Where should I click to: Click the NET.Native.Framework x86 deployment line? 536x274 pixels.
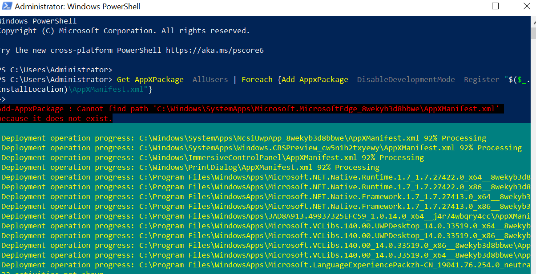click(x=266, y=206)
